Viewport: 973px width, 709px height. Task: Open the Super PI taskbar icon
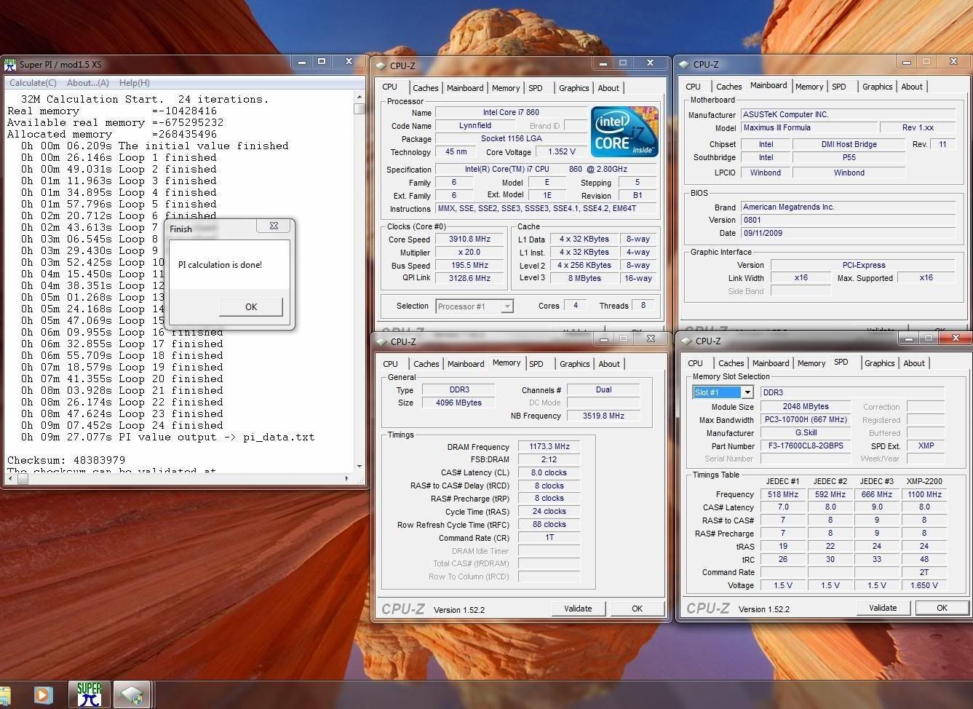[90, 694]
